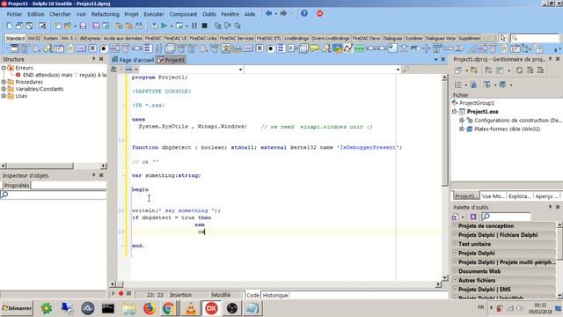Click play macro triangle in status bar
Viewport: 563px width, 317px height.
click(113, 293)
